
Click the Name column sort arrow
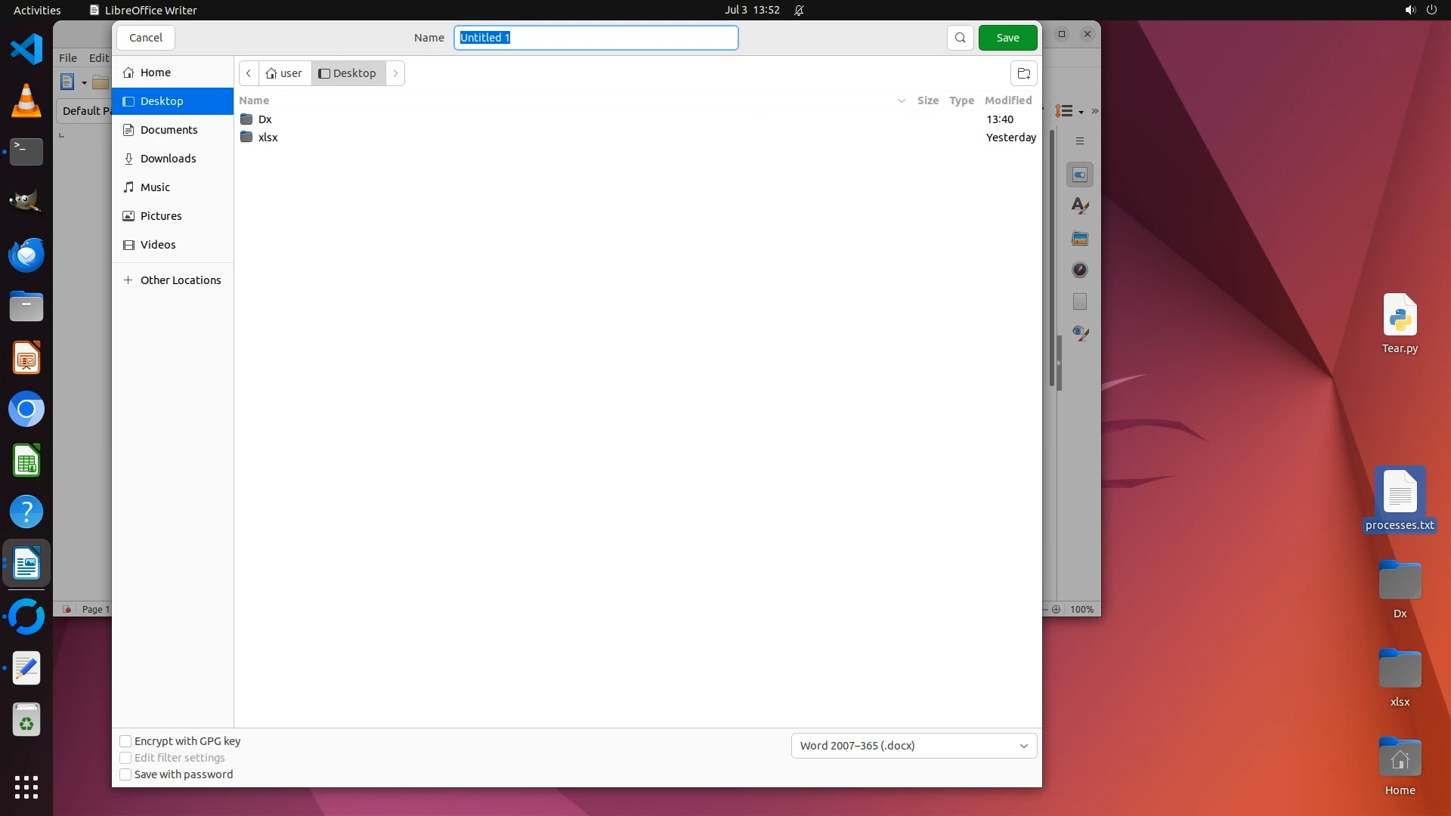click(x=901, y=100)
